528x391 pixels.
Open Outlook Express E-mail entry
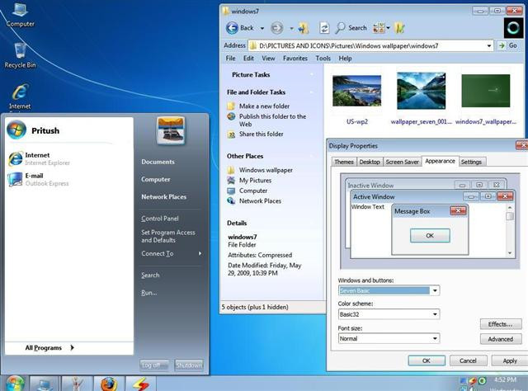(38, 179)
